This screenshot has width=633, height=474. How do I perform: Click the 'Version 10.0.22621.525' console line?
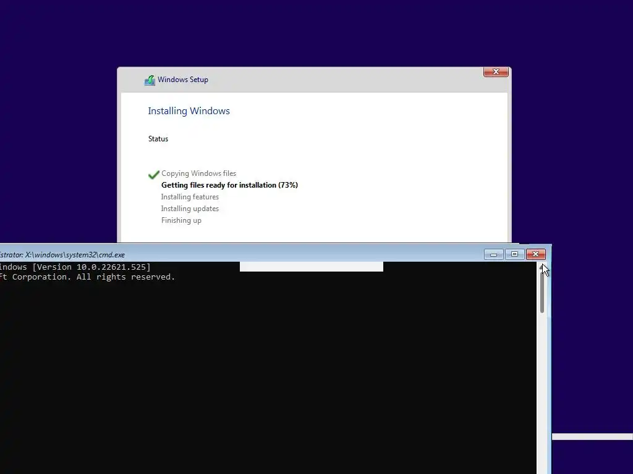[x=75, y=267]
